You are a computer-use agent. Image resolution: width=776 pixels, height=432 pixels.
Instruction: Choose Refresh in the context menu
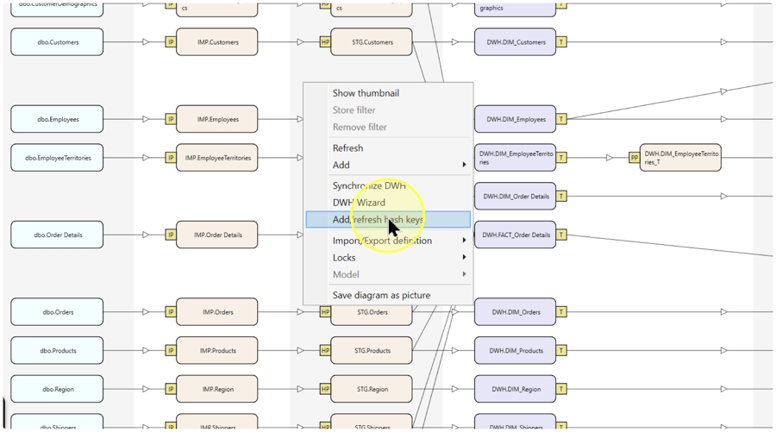coord(388,148)
